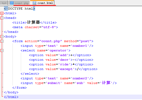142x100 pixels.
Task: Click the 'add' option value
Action: (x=63, y=55)
